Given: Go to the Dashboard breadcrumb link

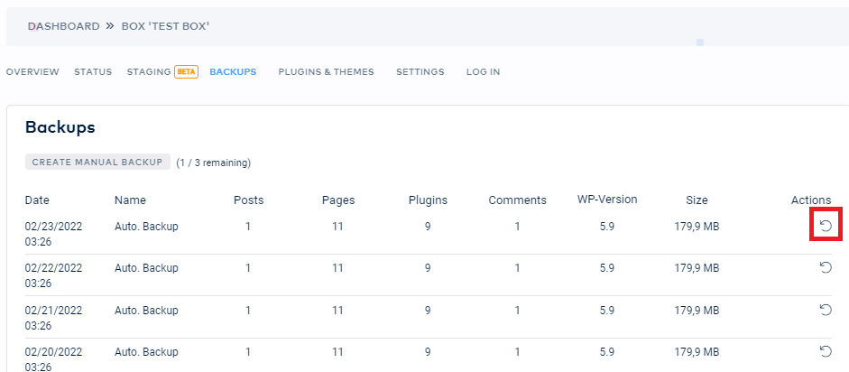Looking at the screenshot, I should coord(64,26).
